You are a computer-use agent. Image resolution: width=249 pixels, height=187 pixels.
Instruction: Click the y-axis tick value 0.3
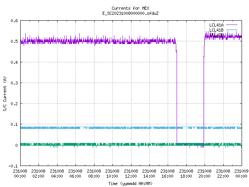[14, 83]
